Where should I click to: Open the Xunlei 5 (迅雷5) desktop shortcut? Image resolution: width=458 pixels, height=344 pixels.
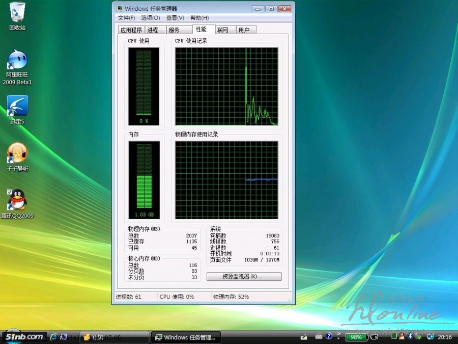pos(17,107)
